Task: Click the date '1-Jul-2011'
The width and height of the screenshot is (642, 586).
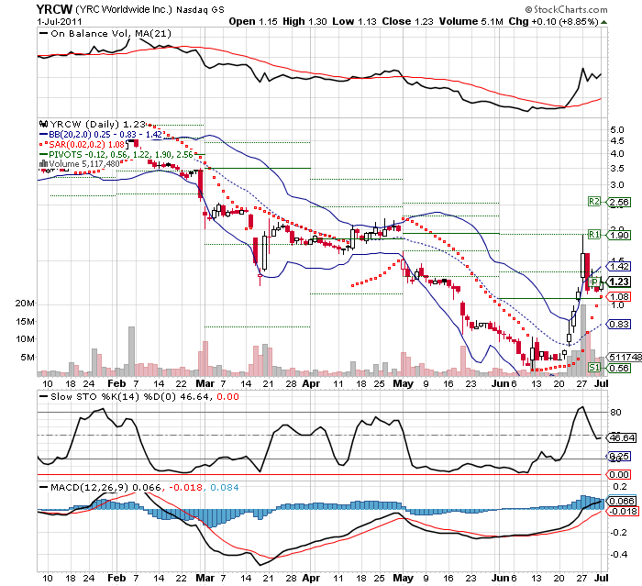Action: click(x=60, y=21)
